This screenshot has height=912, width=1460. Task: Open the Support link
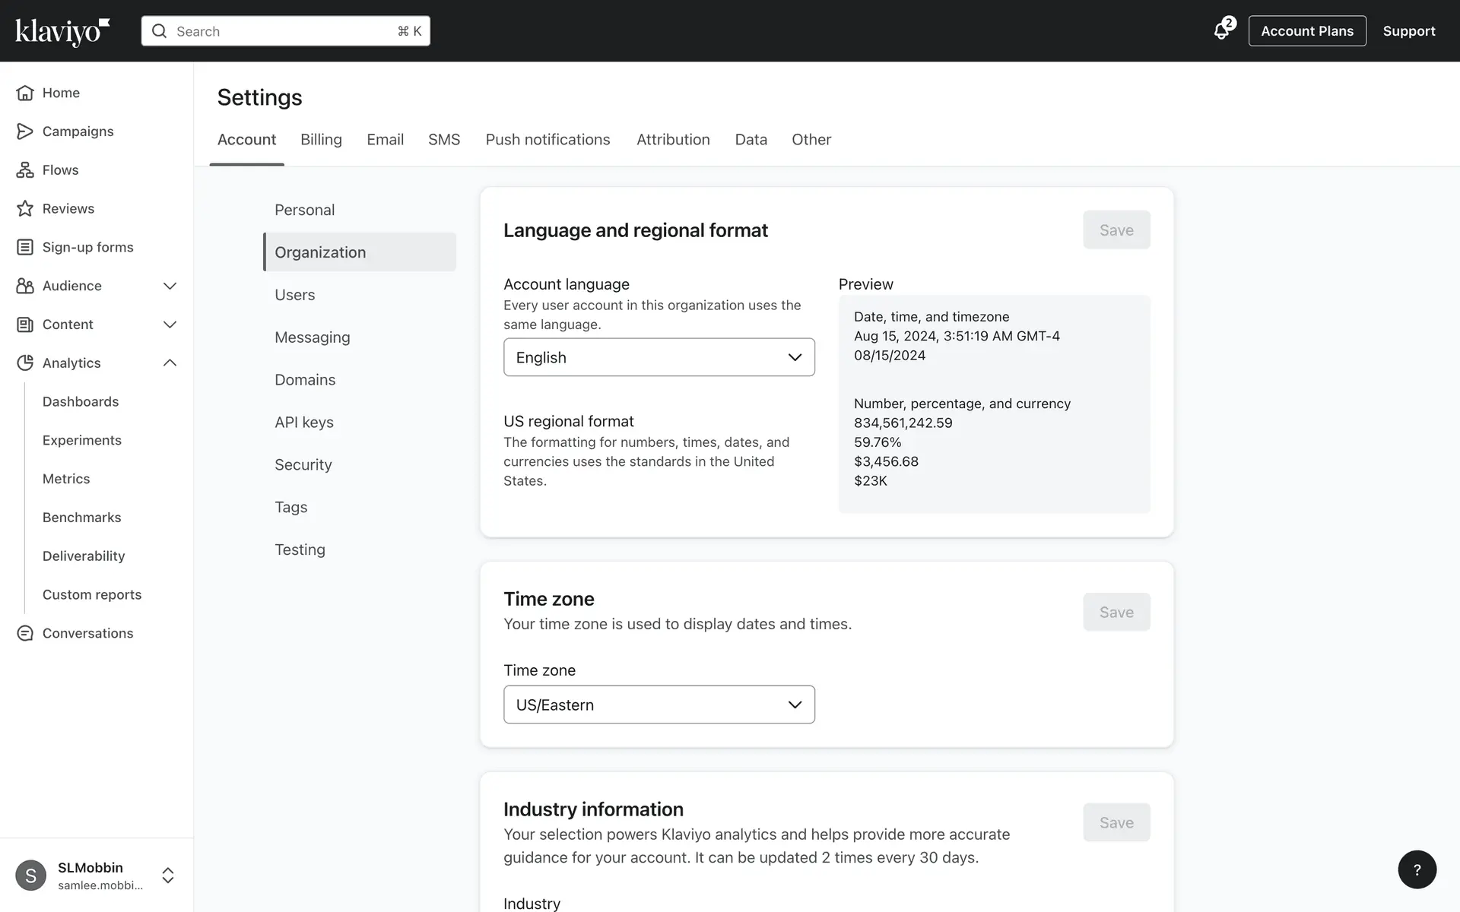pos(1408,31)
